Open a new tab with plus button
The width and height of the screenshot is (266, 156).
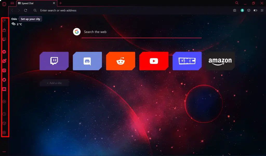tap(60, 3)
